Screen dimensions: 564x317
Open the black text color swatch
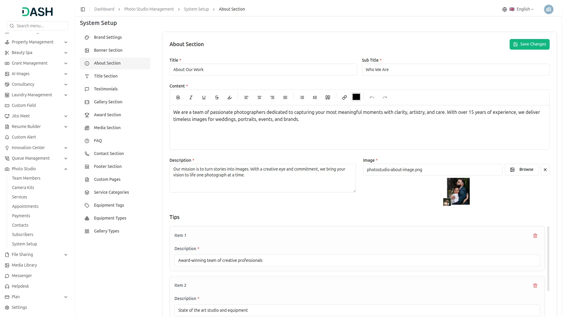coord(356,97)
